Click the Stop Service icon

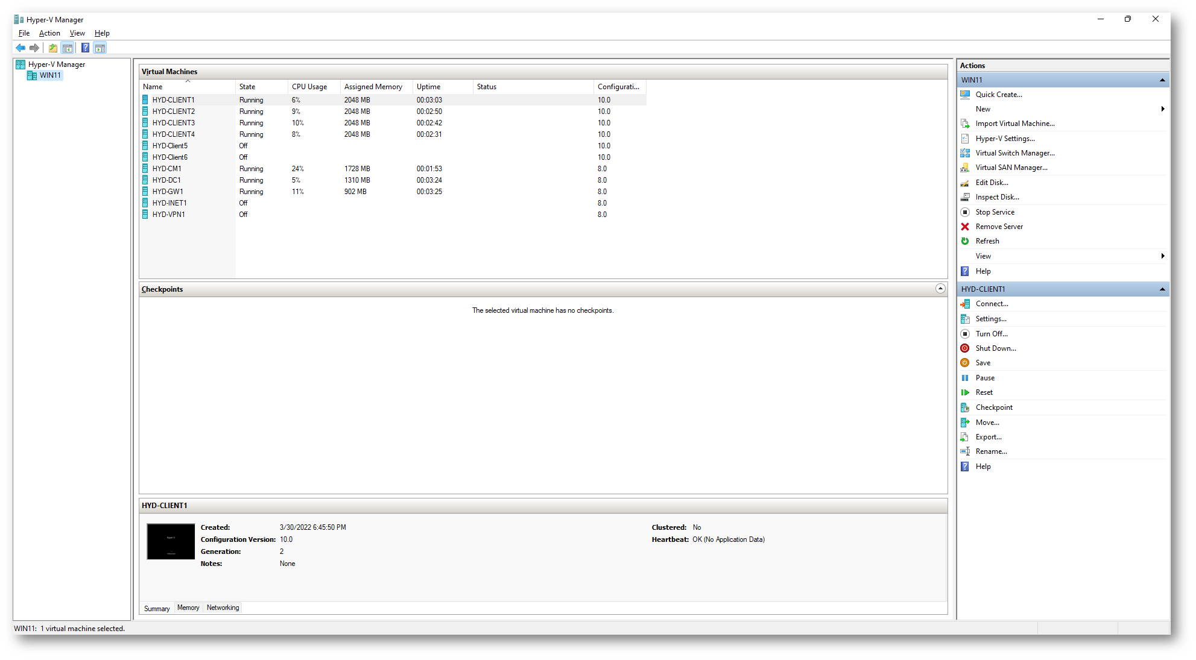(965, 212)
